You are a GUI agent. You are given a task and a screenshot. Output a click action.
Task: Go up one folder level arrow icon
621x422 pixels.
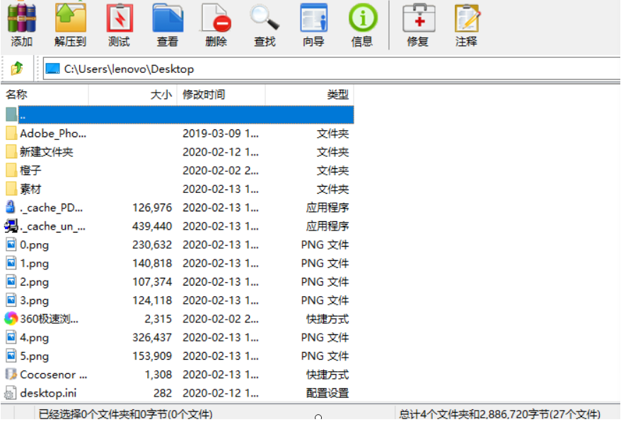pos(17,69)
